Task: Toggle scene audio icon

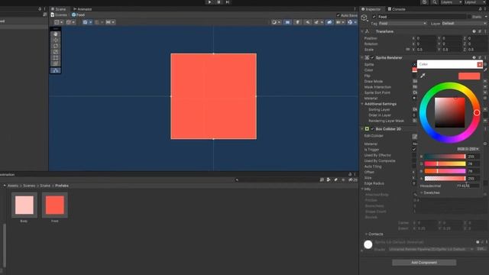Action: coord(307,22)
